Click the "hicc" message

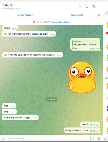point(9,106)
